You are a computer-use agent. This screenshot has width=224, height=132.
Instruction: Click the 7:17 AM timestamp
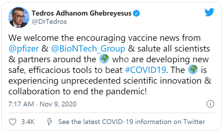pos(21,104)
